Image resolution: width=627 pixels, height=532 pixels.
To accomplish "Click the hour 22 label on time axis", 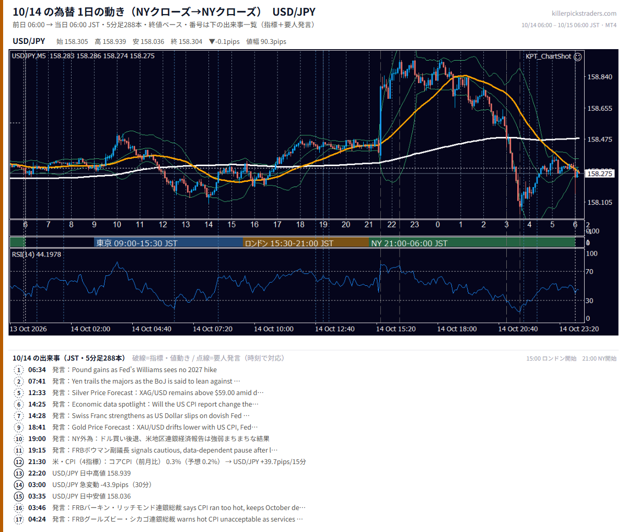I will tap(391, 225).
